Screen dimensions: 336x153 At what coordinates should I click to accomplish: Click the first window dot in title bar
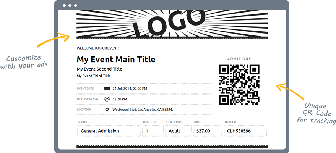[64, 6]
